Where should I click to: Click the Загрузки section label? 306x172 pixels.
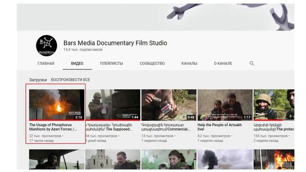(38, 80)
